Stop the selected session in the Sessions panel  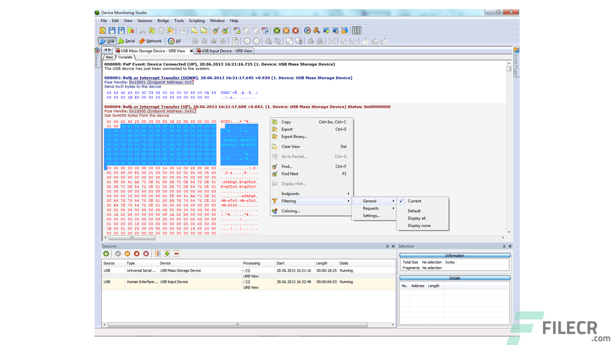click(x=137, y=253)
